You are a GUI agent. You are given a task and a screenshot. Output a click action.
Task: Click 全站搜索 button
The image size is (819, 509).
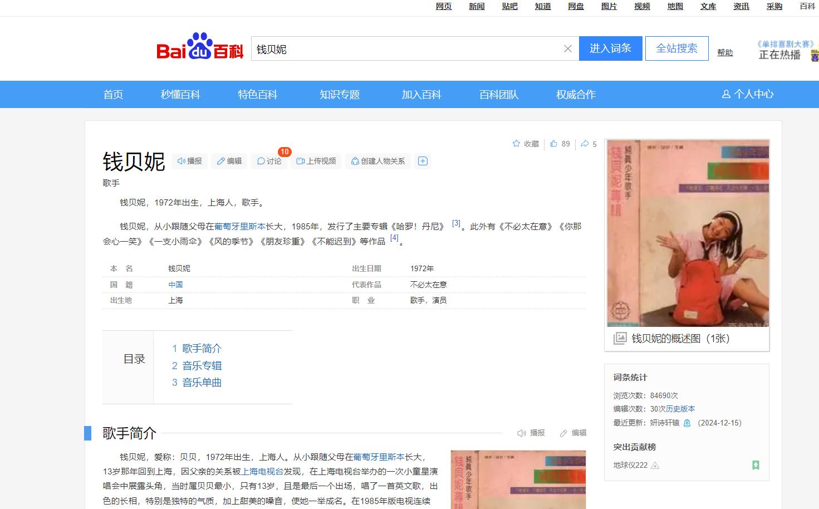677,48
